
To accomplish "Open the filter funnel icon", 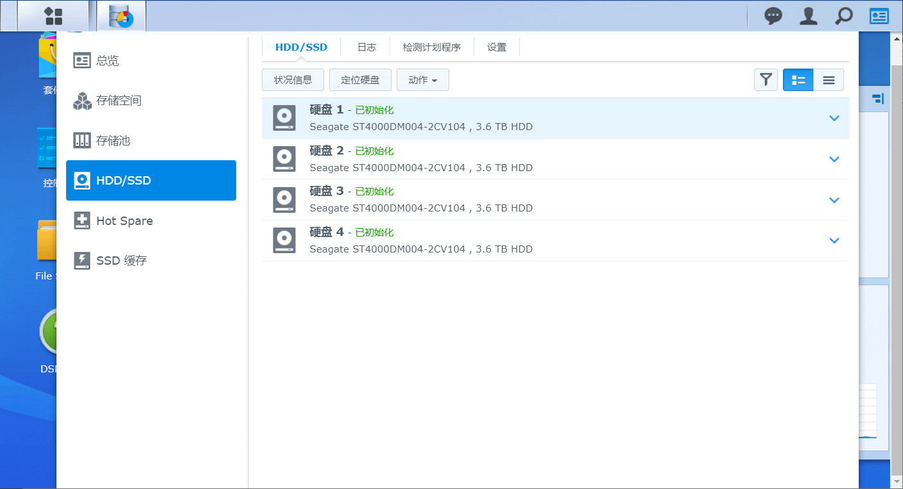I will (x=766, y=80).
